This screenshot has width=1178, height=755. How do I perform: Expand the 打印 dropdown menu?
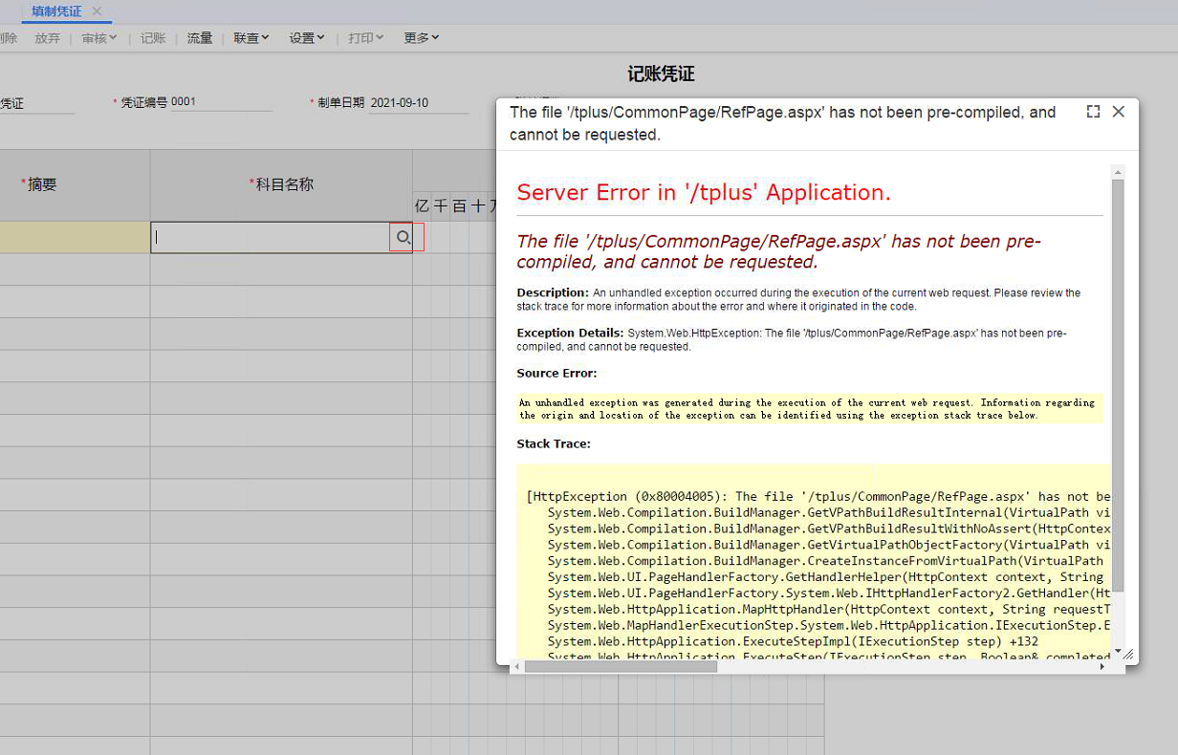365,38
